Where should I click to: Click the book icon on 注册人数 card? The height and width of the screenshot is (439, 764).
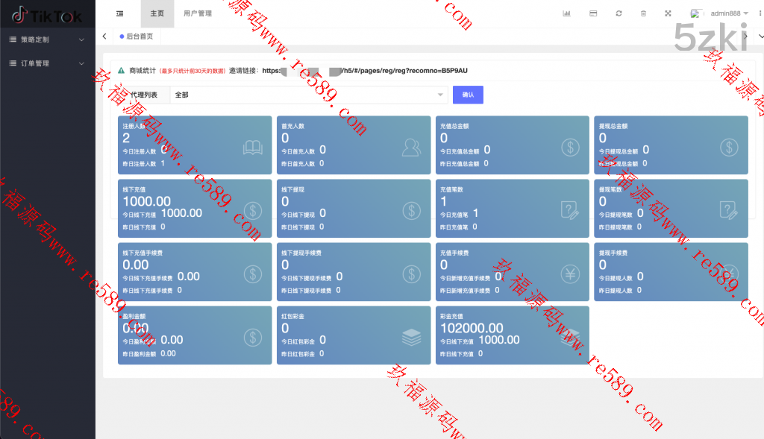[x=253, y=148]
